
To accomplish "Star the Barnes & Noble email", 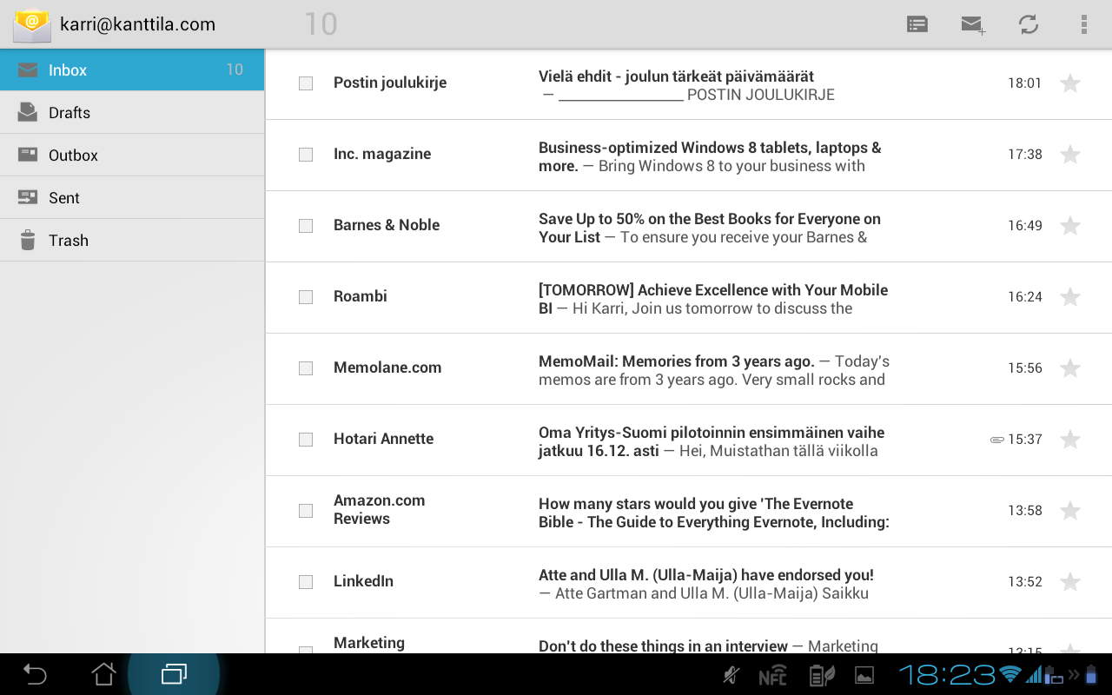I will tap(1070, 226).
